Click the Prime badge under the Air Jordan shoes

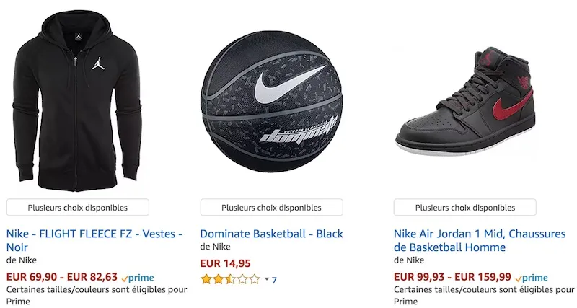tap(532, 278)
